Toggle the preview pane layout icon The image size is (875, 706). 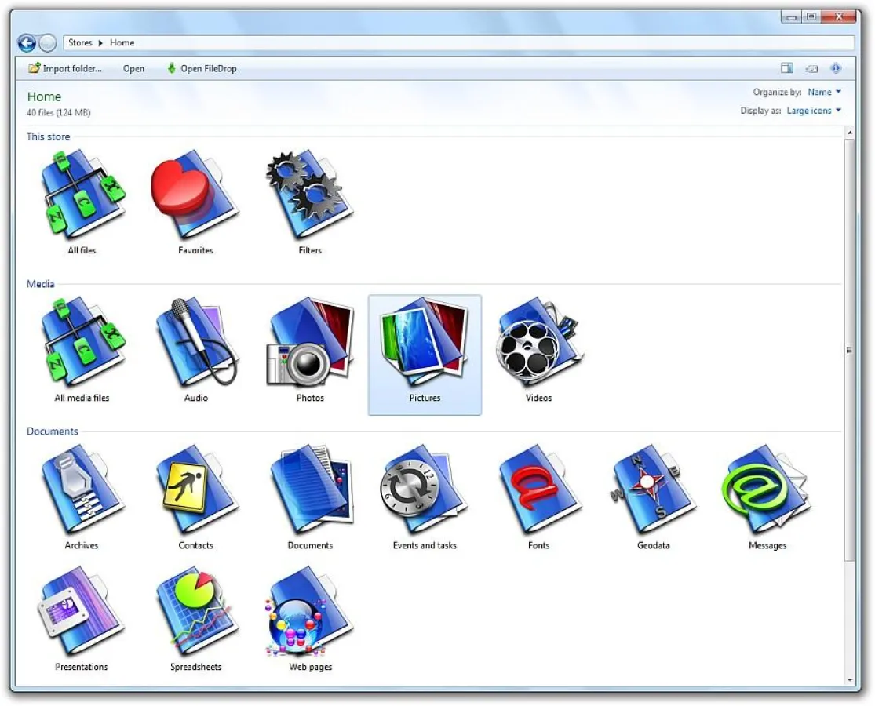point(787,68)
